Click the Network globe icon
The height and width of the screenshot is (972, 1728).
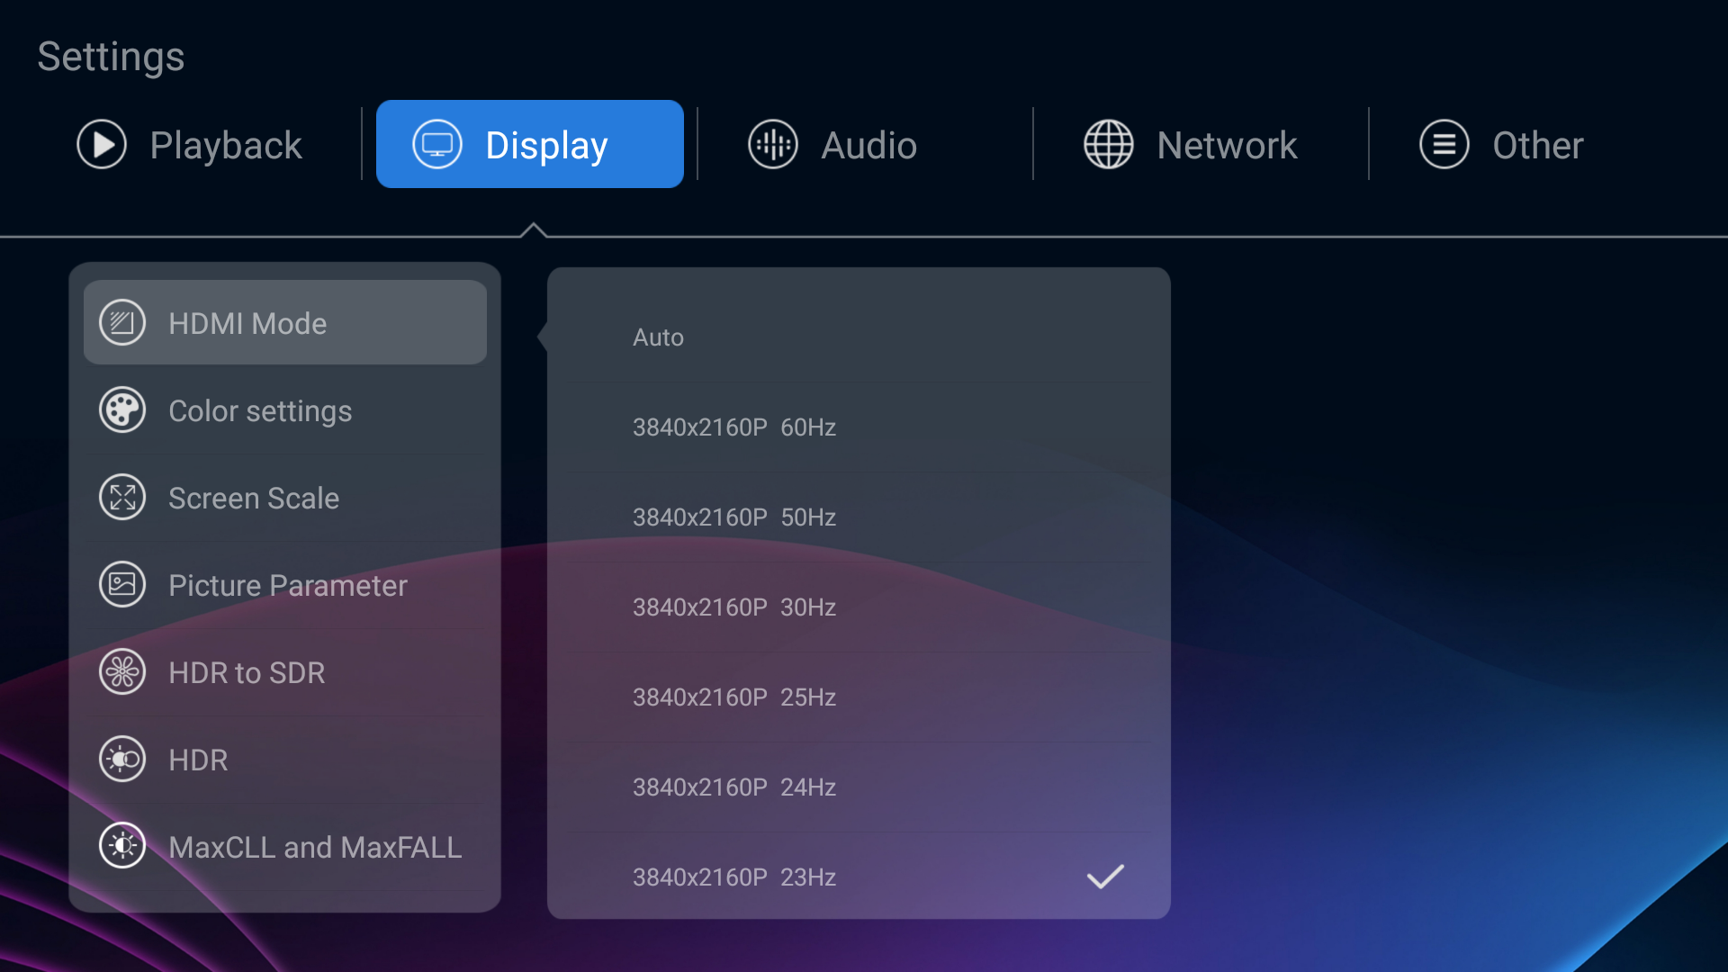click(x=1108, y=145)
